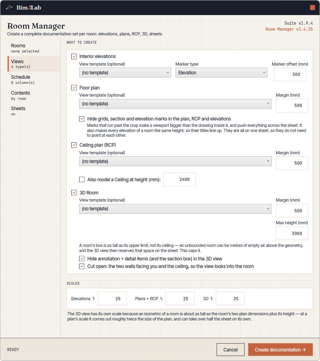Click the "Room Manager" title text
This screenshot has height=361, width=320.
[x=36, y=26]
